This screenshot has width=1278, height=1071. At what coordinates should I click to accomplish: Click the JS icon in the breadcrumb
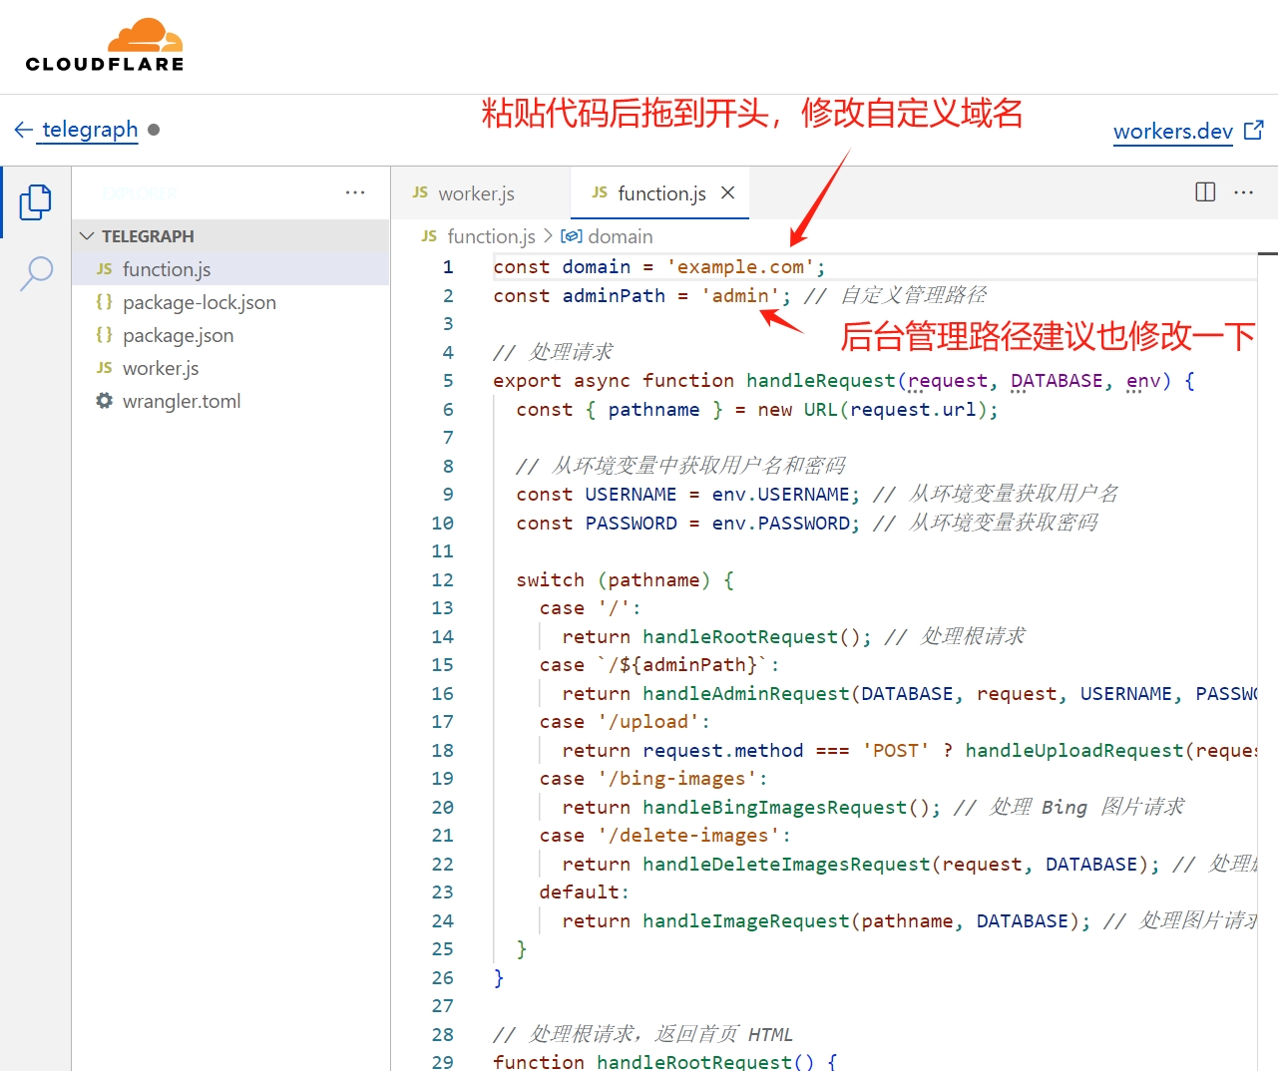(430, 236)
